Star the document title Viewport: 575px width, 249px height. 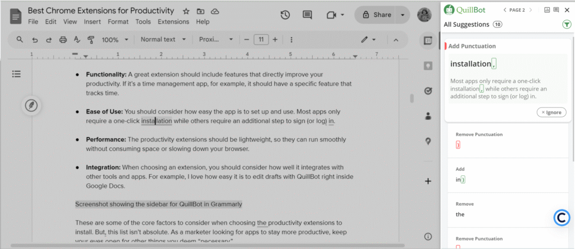(x=186, y=11)
